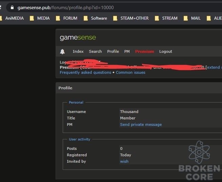The image size is (222, 182).
Task: Click the address bar lock icon
Action: pyautogui.click(x=12, y=7)
